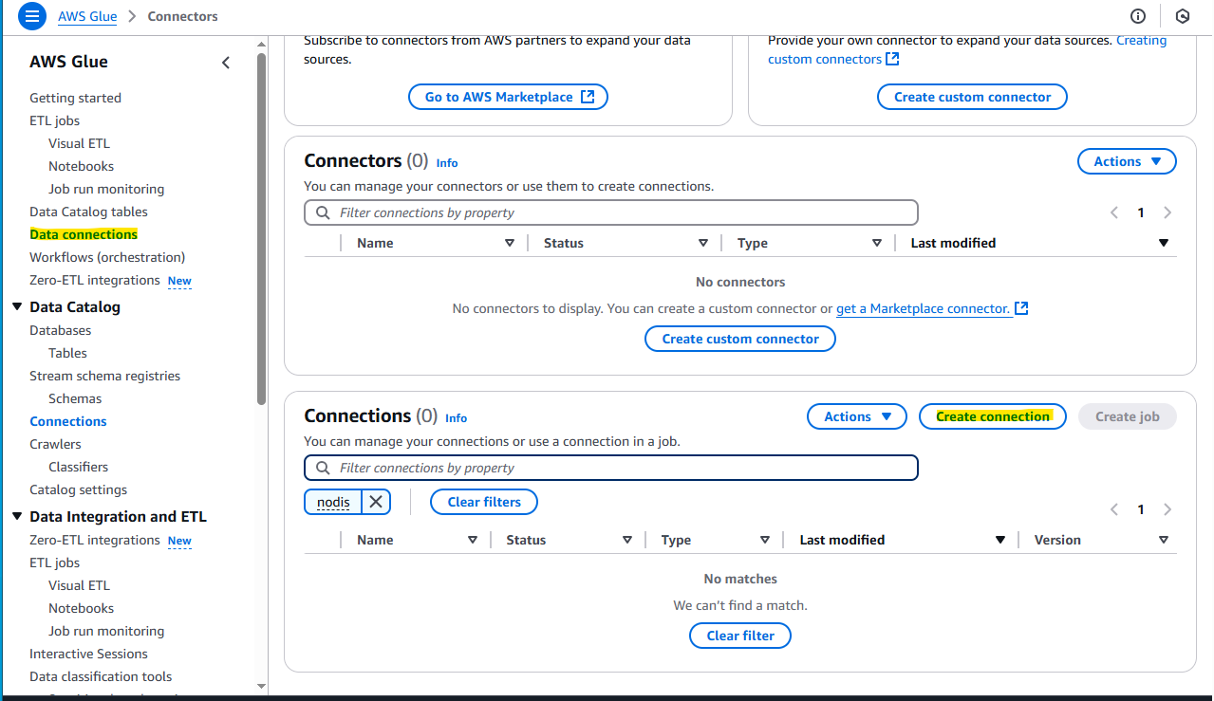This screenshot has width=1214, height=701.
Task: Go to next page in Connectors table
Action: tap(1167, 212)
